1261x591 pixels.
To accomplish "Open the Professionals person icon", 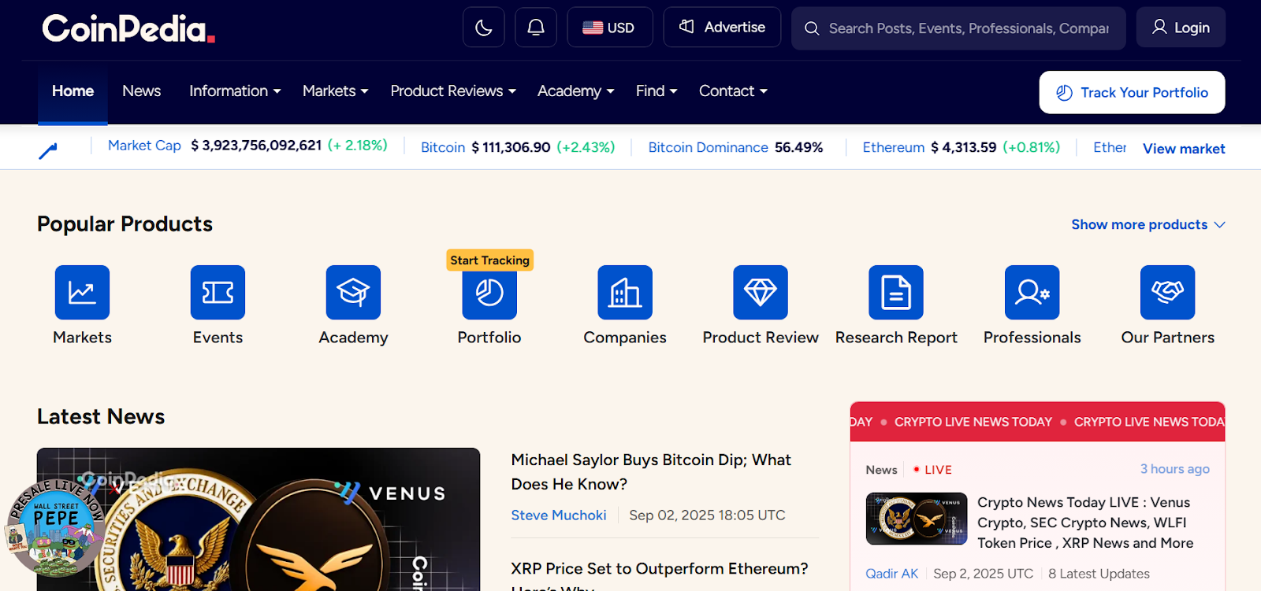I will (1032, 293).
